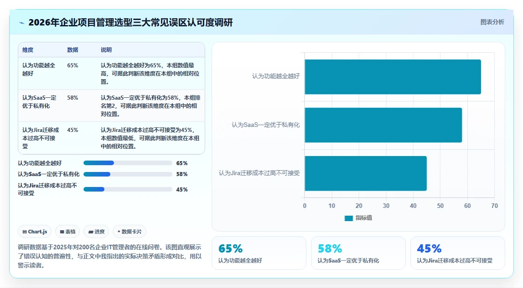
Task: Click description mentioning 本组数值最高
Action: tap(150, 73)
